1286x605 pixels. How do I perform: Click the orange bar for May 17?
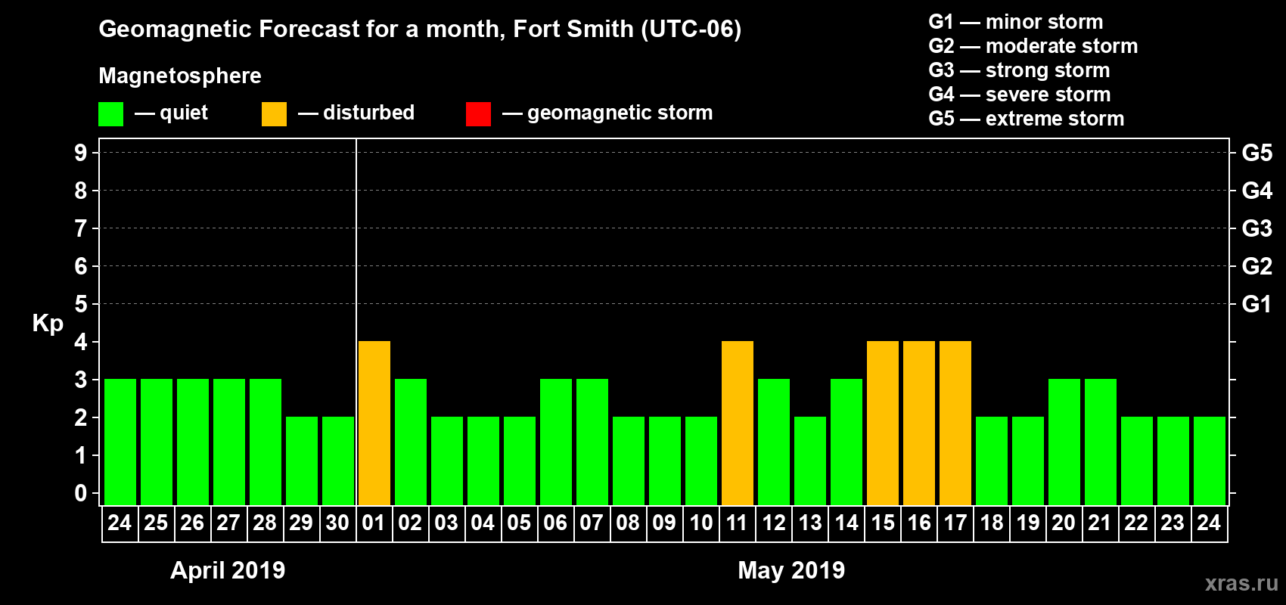coord(955,423)
